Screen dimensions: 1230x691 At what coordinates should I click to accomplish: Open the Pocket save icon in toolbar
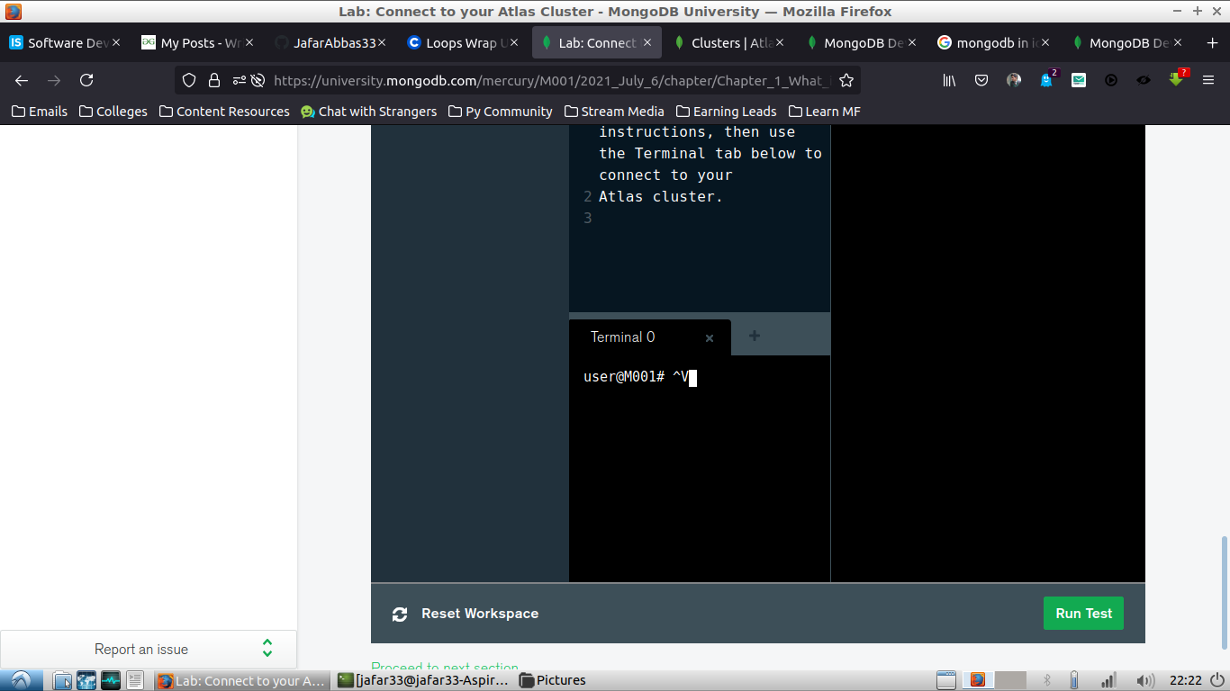click(981, 80)
